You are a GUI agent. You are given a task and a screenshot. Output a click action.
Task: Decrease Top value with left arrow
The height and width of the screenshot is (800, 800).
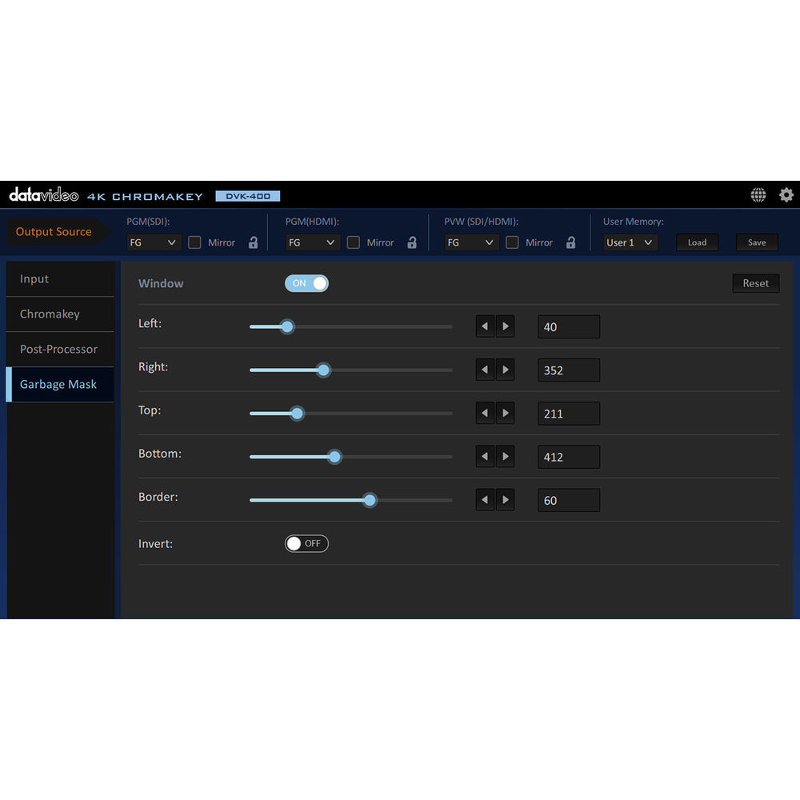(485, 413)
